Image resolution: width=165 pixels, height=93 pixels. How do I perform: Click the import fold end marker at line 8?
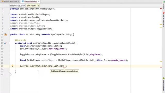9,29
